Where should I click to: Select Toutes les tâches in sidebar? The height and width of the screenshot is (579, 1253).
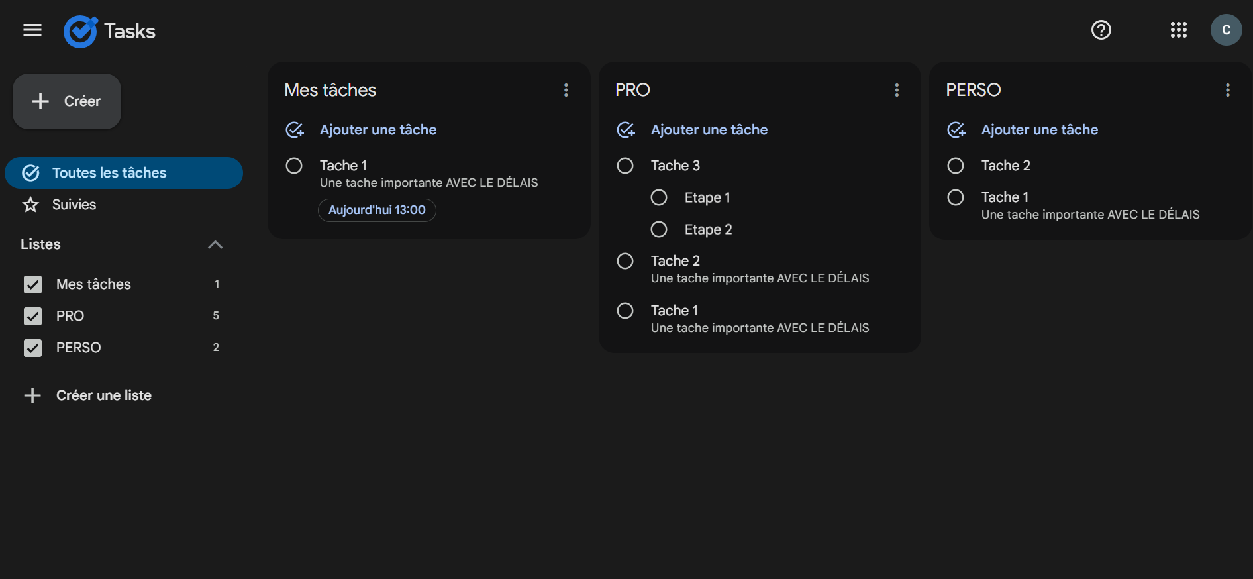coord(124,173)
